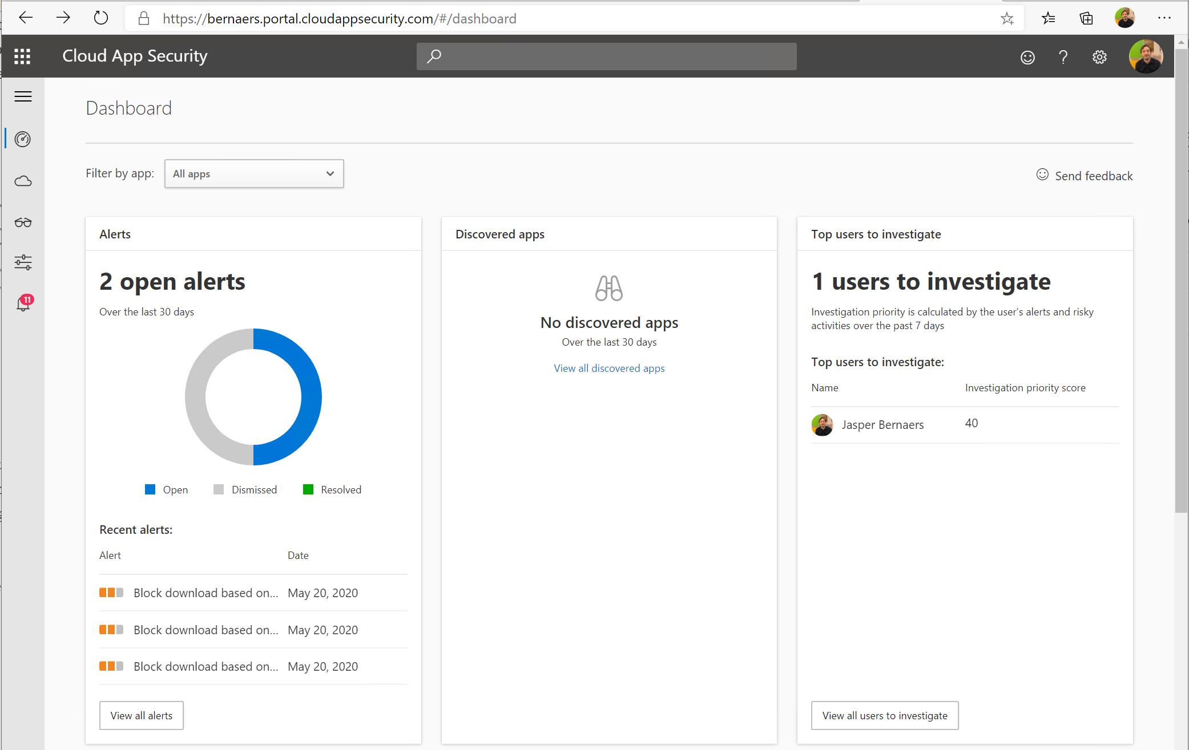View notifications via the alerts bell icon

[23, 305]
